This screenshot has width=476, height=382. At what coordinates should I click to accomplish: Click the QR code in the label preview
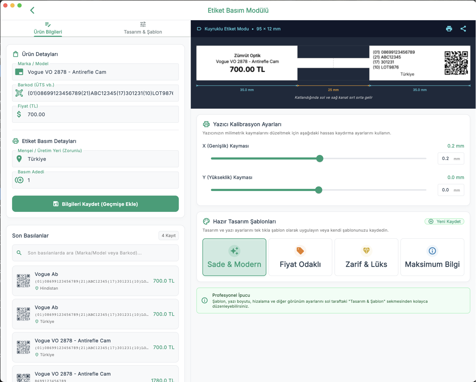tap(456, 63)
